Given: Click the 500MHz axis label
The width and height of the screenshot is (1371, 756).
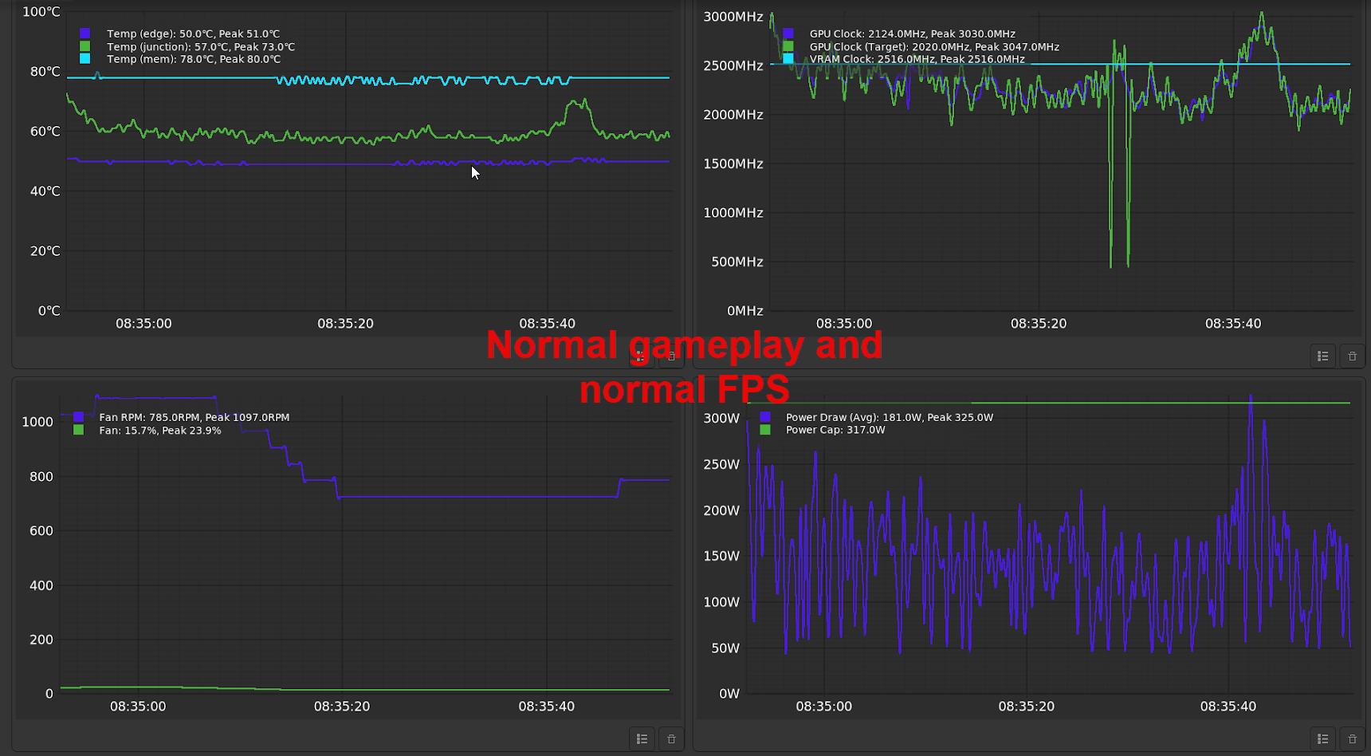Looking at the screenshot, I should click(737, 262).
